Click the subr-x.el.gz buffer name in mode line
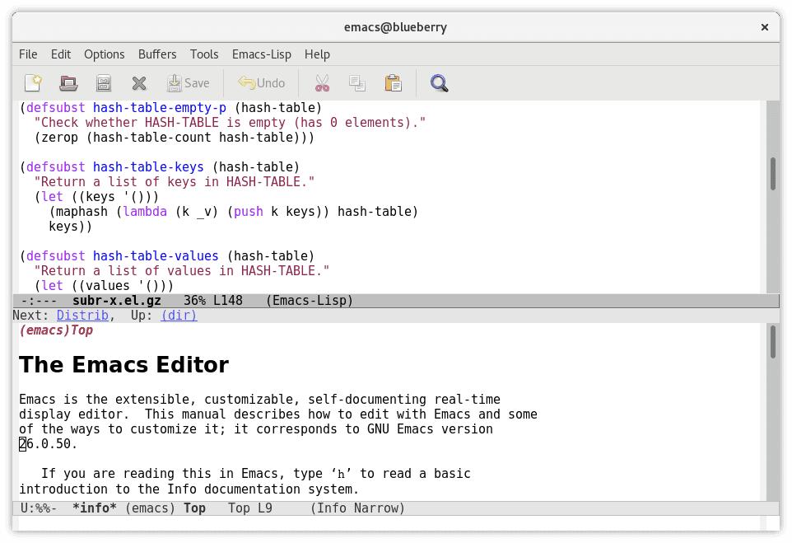Image resolution: width=792 pixels, height=543 pixels. 116,301
